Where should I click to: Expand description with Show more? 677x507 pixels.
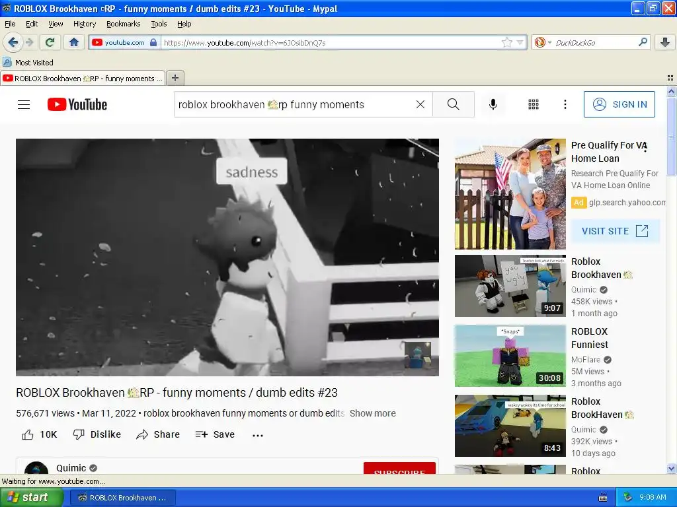tap(373, 413)
